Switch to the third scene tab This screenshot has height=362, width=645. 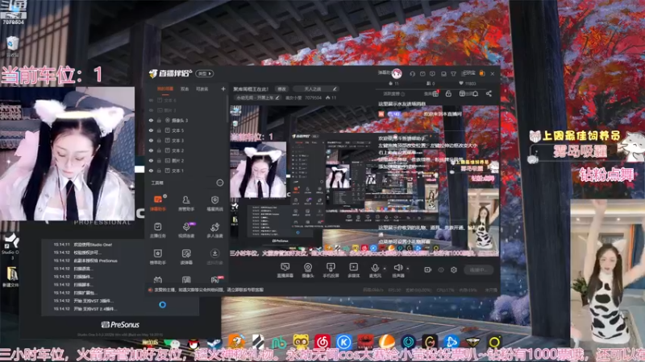coord(202,88)
